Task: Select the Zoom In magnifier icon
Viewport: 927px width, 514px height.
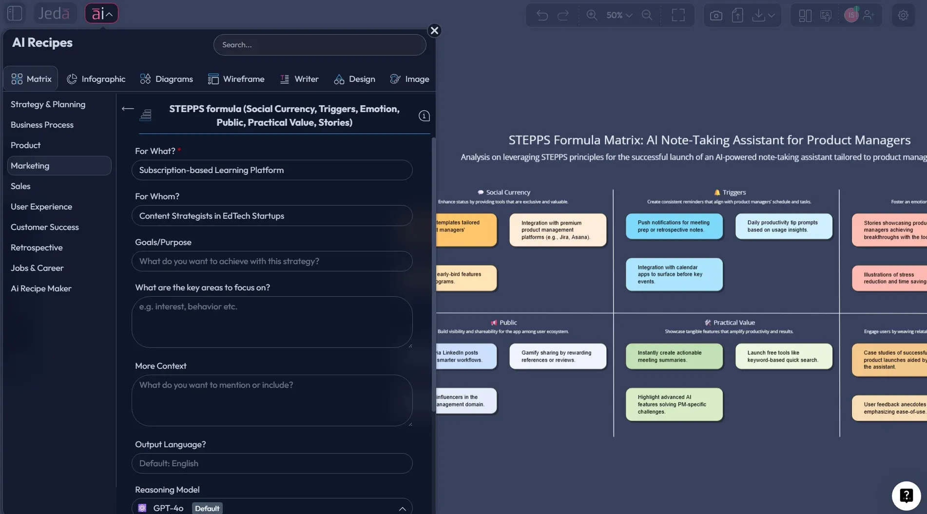Action: 592,15
